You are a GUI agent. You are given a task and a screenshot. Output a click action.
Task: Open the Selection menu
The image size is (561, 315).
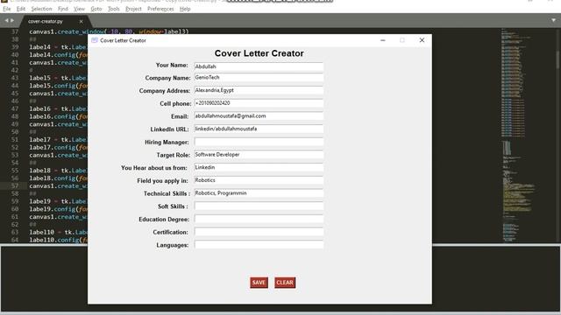(41, 9)
